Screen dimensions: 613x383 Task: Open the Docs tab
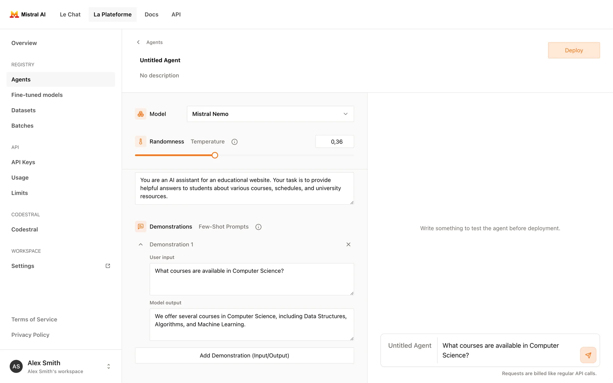[x=151, y=14]
